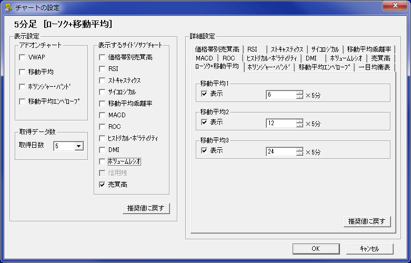Select the ストキャスティクス tab
411x263 pixels.
(x=287, y=49)
